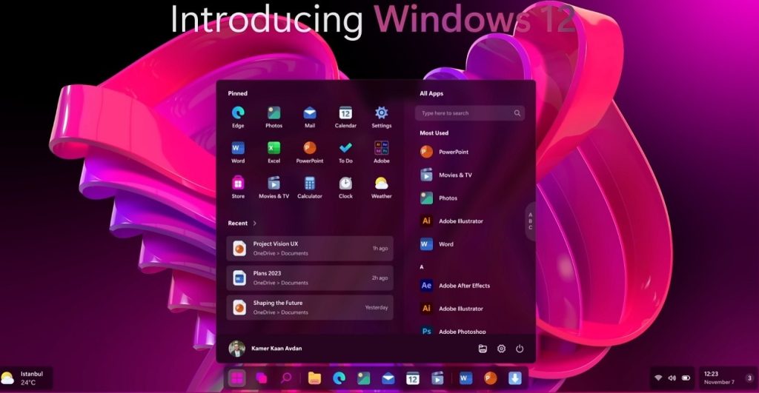This screenshot has width=759, height=393.
Task: Open the pinned Store app
Action: pos(238,187)
